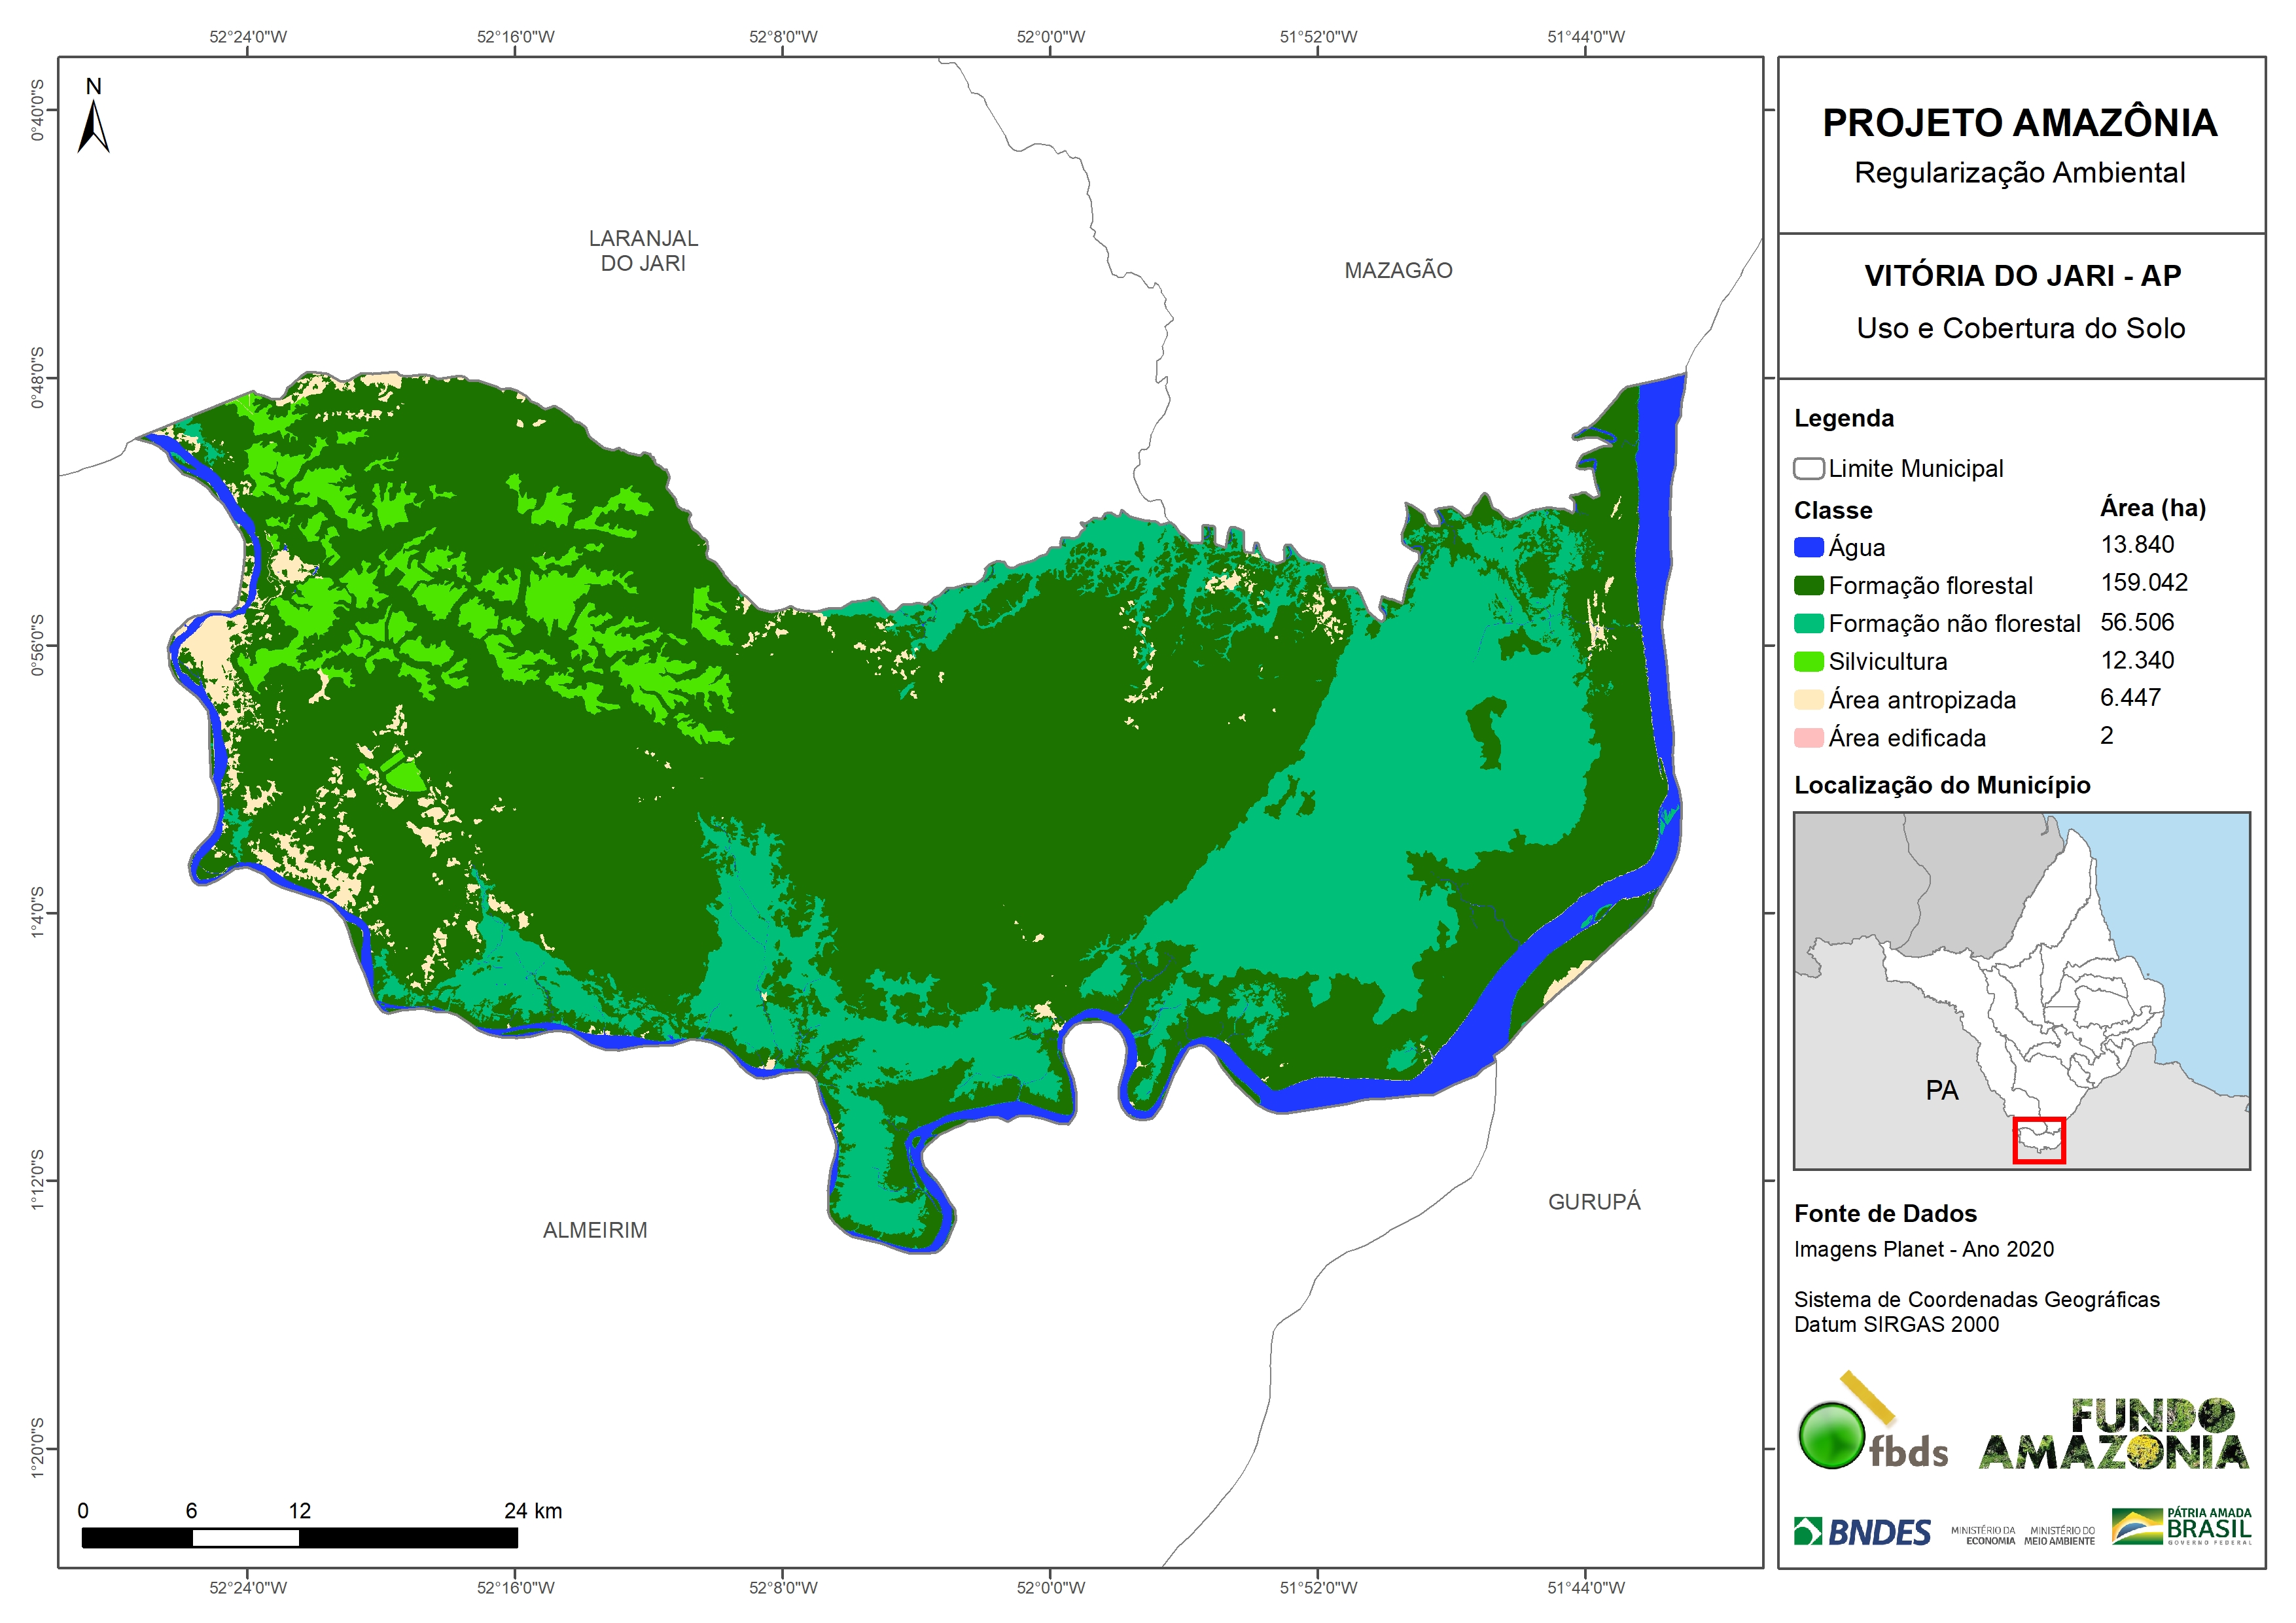2296x1623 pixels.
Task: Click the pink Área edificada swatch
Action: coord(1808,738)
